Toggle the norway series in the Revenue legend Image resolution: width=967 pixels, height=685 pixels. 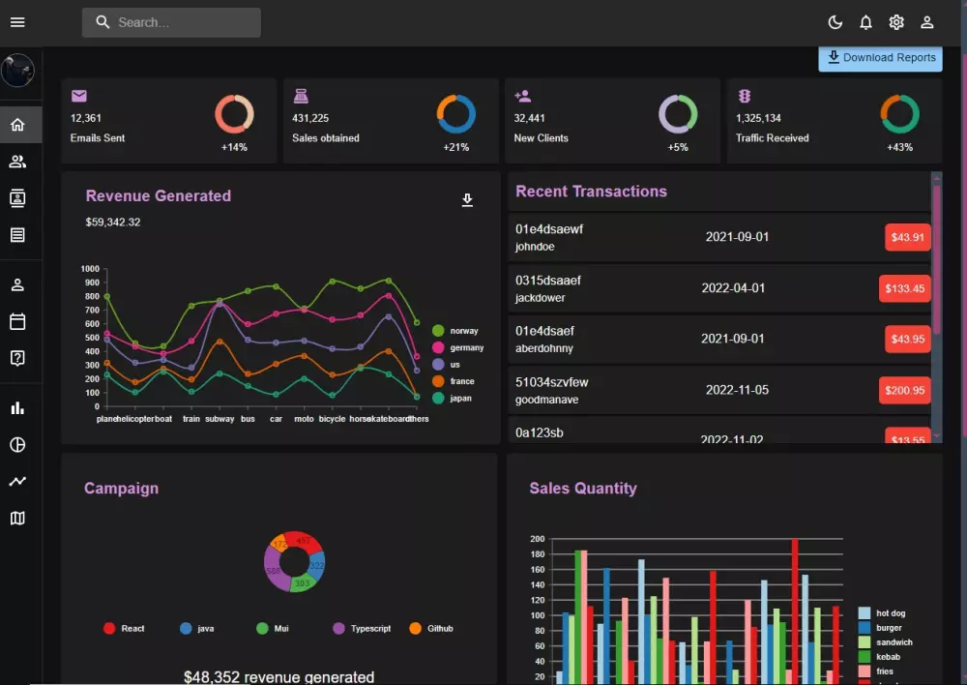pyautogui.click(x=454, y=330)
